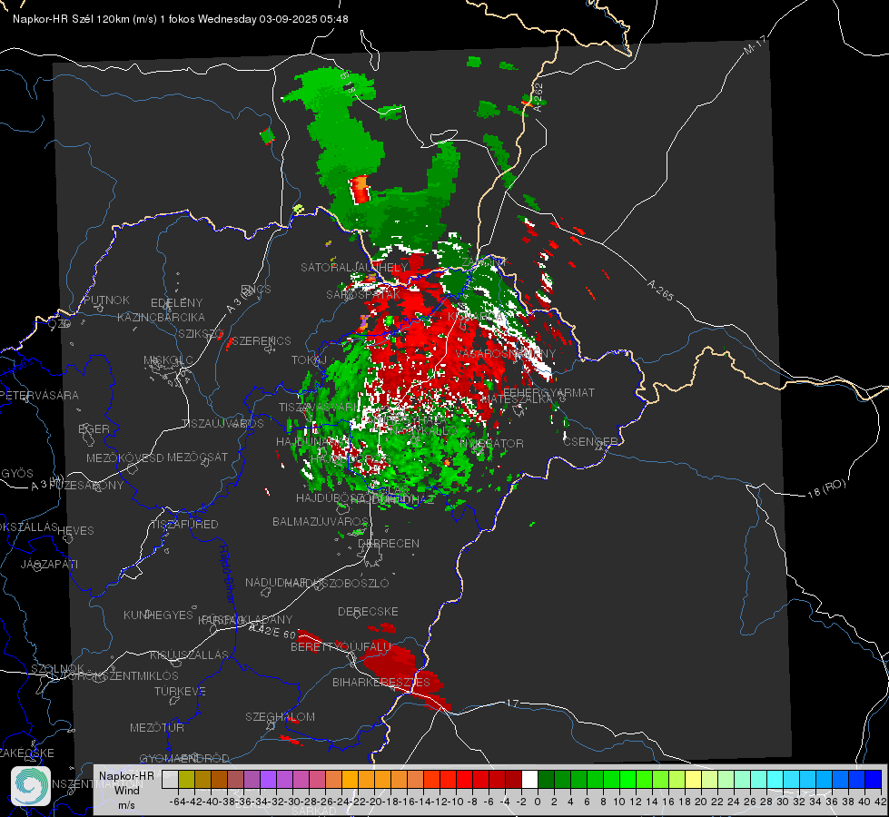The height and width of the screenshot is (817, 889).
Task: Click the CSENGER city label
Action: click(590, 442)
